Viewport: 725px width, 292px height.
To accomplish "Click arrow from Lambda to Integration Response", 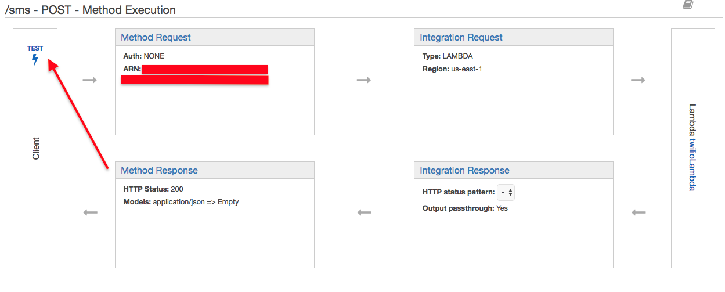I will coord(639,212).
